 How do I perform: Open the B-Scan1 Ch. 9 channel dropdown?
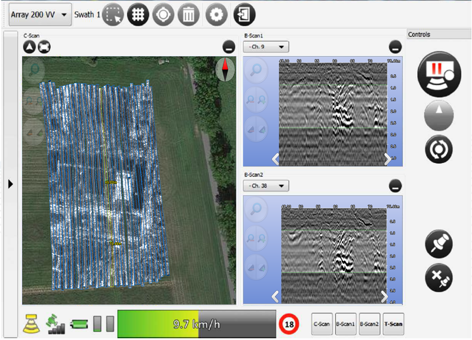coord(266,47)
